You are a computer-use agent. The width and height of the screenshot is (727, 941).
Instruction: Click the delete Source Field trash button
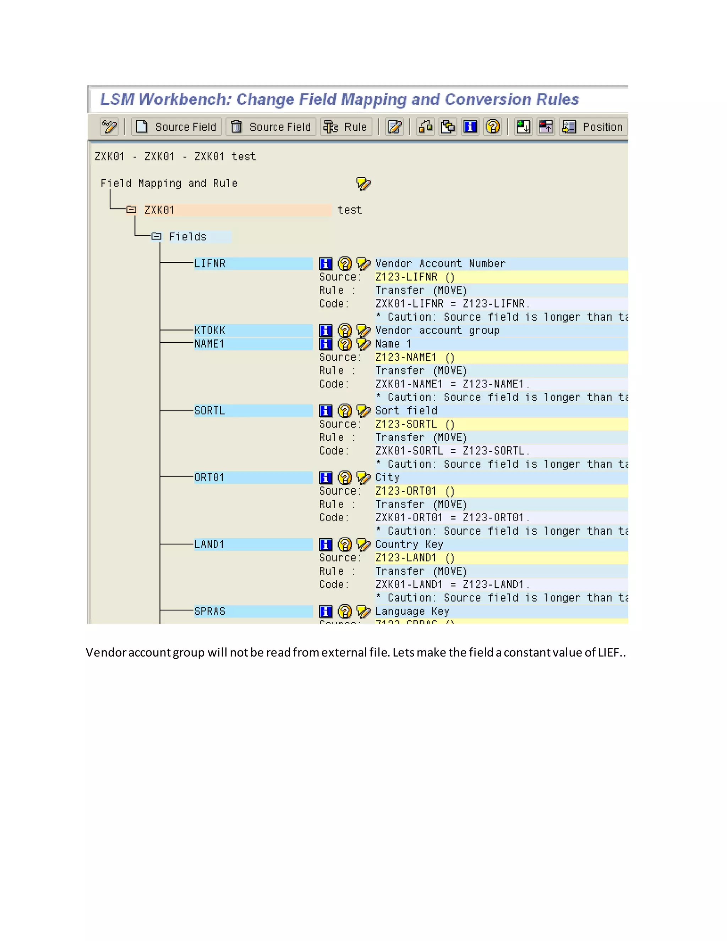(x=271, y=127)
